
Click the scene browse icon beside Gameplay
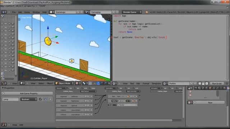(x=87, y=12)
